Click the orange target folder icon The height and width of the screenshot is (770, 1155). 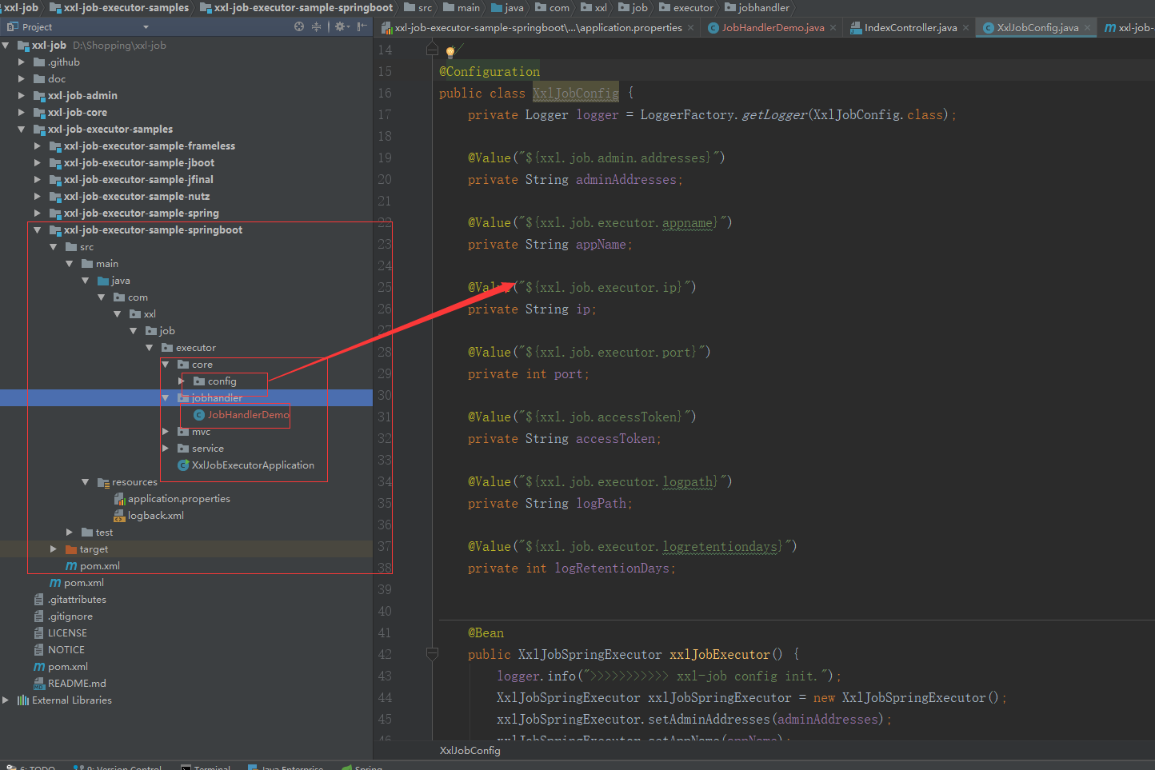point(71,549)
